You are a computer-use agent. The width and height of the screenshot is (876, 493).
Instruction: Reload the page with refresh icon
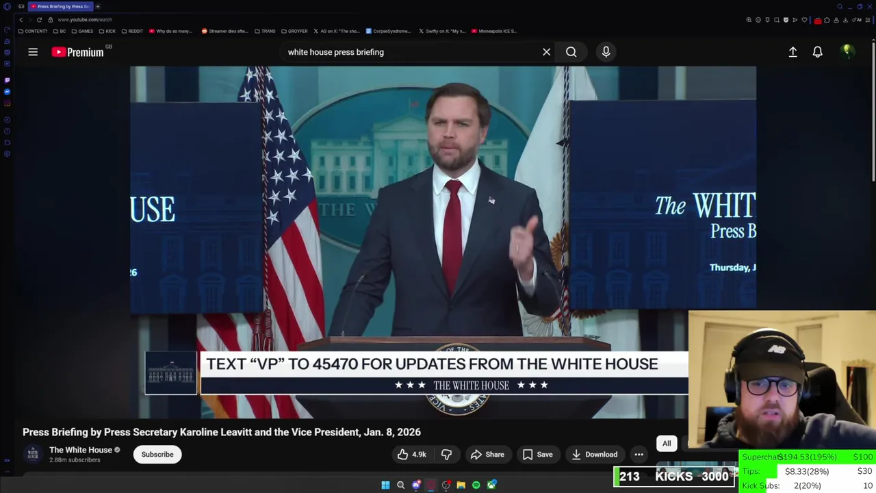tap(39, 20)
